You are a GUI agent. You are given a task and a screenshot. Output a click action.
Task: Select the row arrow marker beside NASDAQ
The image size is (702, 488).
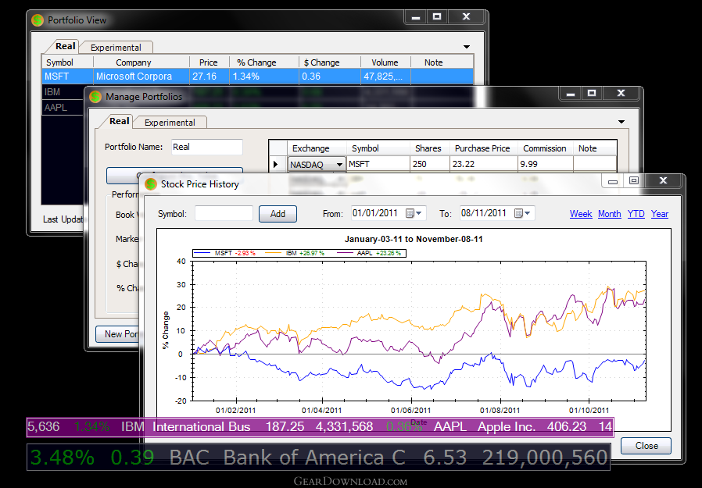click(276, 164)
